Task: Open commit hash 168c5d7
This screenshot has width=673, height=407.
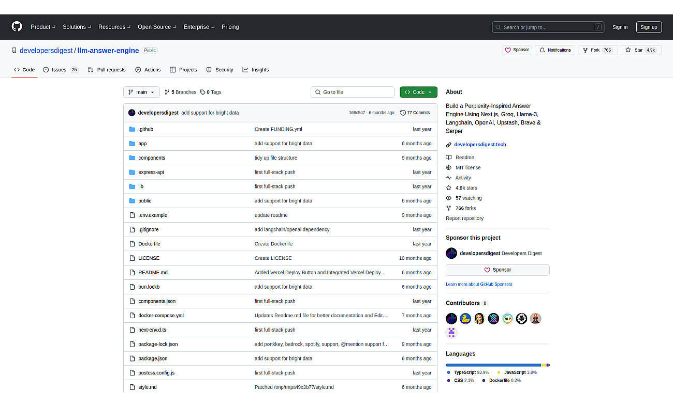Action: (x=357, y=113)
